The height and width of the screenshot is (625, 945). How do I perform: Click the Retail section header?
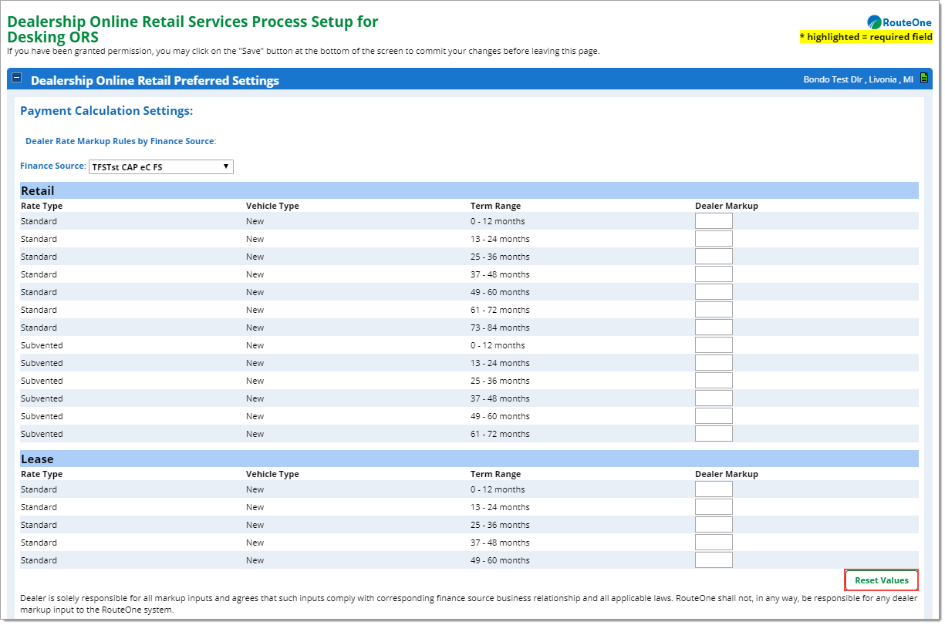pos(469,190)
